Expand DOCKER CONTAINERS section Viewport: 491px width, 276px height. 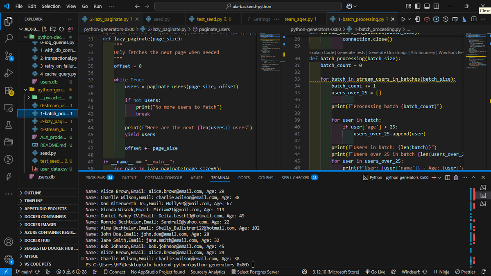(48, 217)
